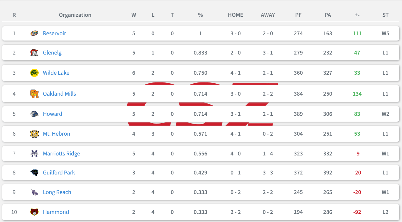Click the Hammond bear team logo
Viewport: 402px width, 222px height.
point(34,212)
